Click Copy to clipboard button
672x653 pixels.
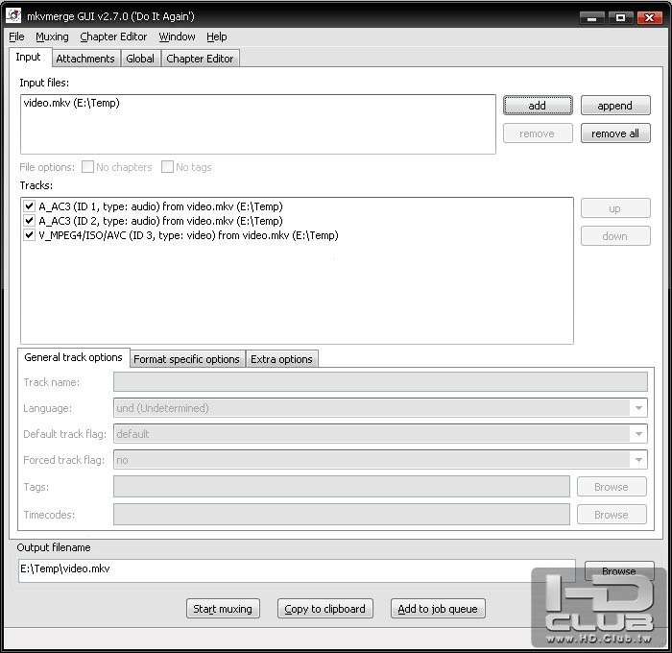324,609
